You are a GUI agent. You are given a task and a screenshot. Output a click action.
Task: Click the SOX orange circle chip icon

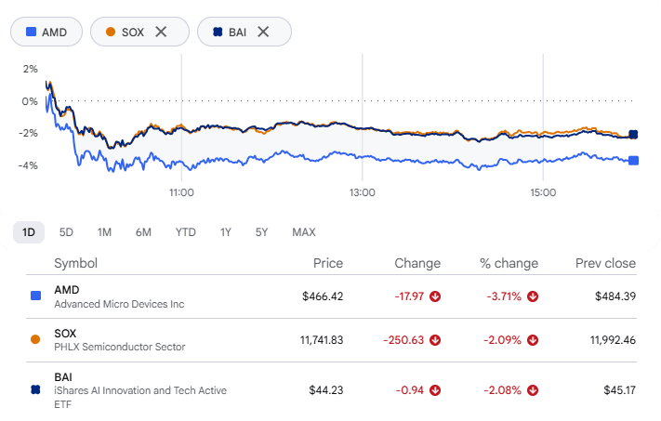pyautogui.click(x=111, y=32)
